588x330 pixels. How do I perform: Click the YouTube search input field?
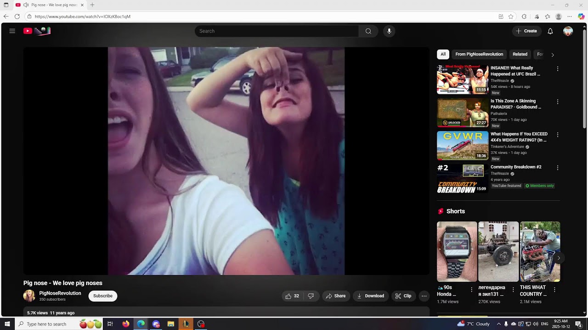[276, 31]
